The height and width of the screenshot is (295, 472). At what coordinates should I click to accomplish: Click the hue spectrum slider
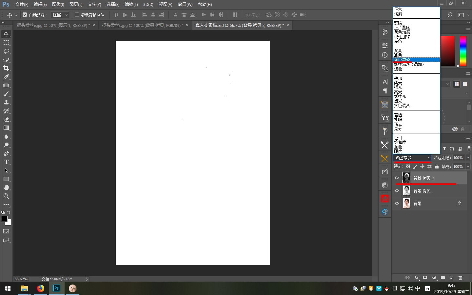click(463, 51)
